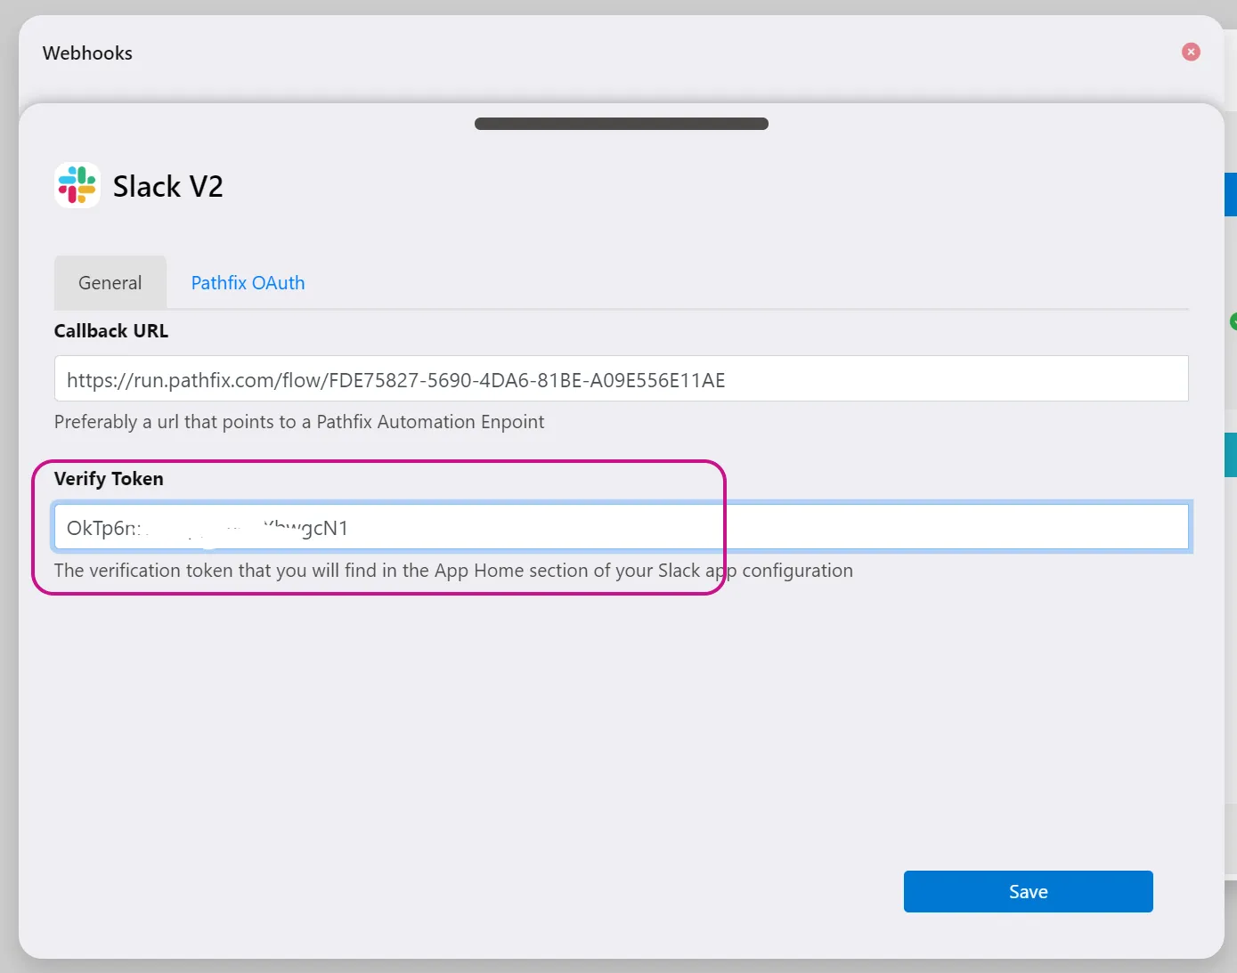1237x973 pixels.
Task: Click the Verify Token label
Action: tap(109, 478)
